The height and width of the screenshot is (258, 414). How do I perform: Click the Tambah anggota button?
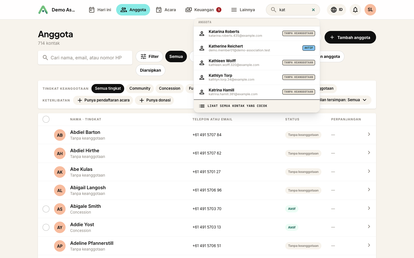(350, 37)
